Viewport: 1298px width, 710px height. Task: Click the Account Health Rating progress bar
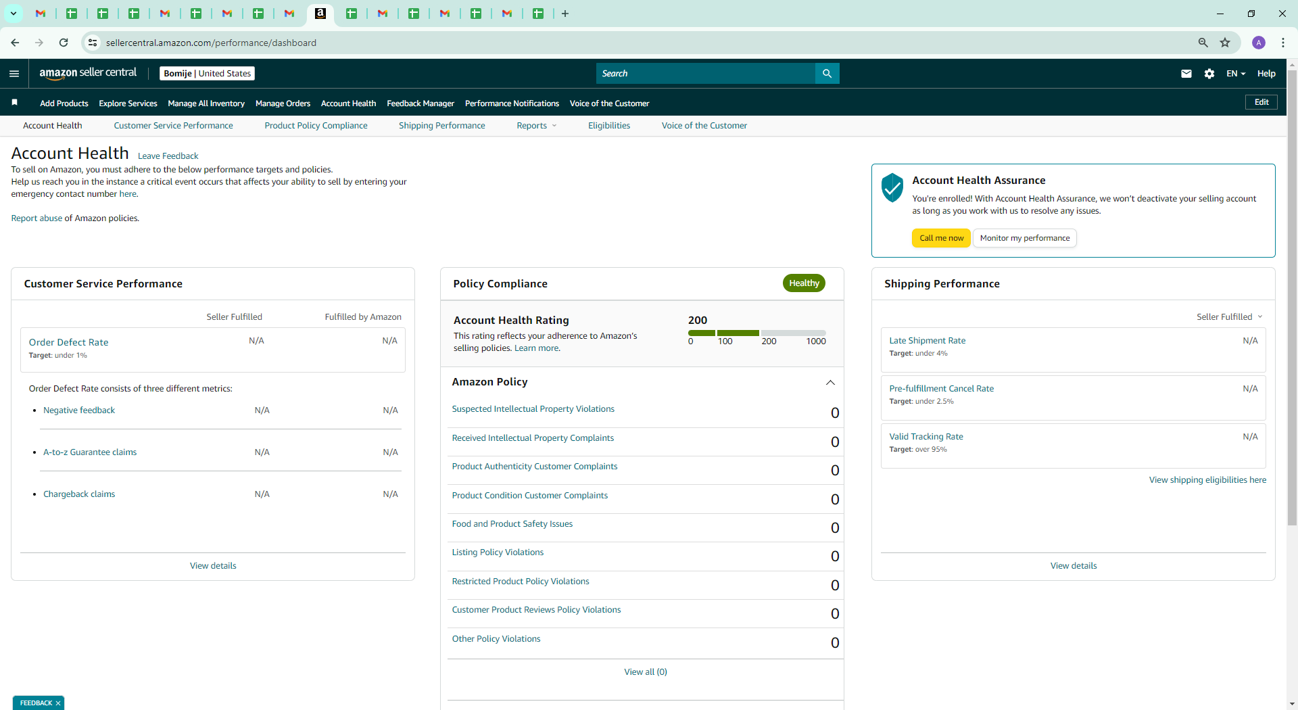tap(756, 333)
